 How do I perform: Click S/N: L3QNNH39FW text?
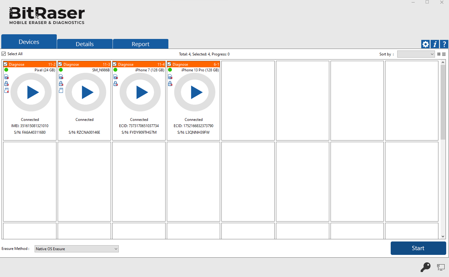click(194, 132)
